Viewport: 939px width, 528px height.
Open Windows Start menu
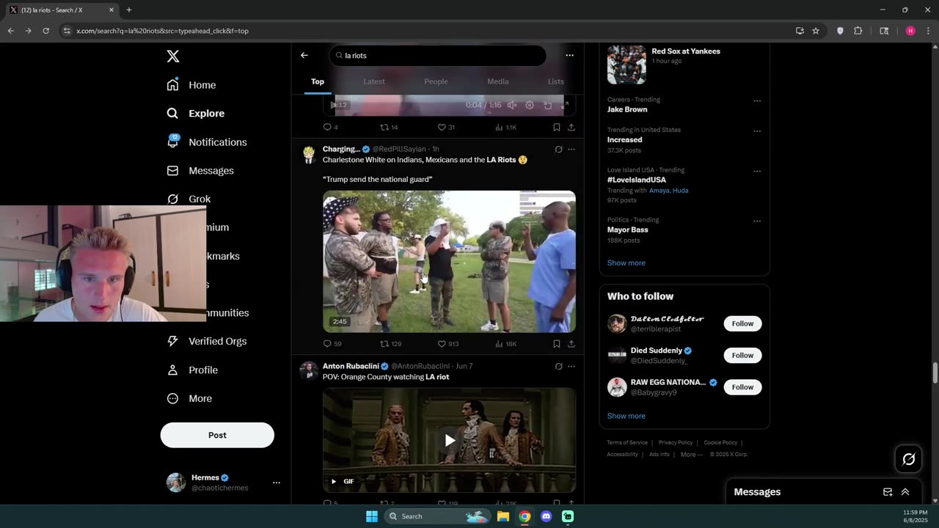pos(372,516)
